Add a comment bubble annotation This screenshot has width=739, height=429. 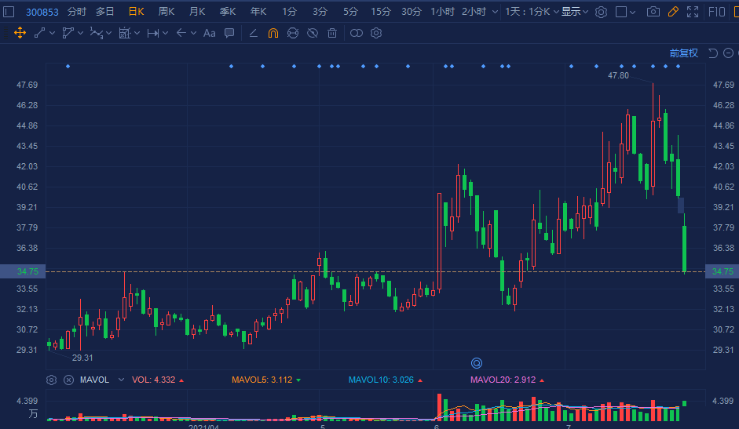[x=229, y=33]
